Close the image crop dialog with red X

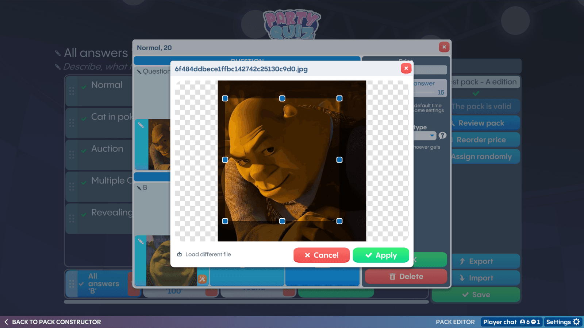click(406, 68)
